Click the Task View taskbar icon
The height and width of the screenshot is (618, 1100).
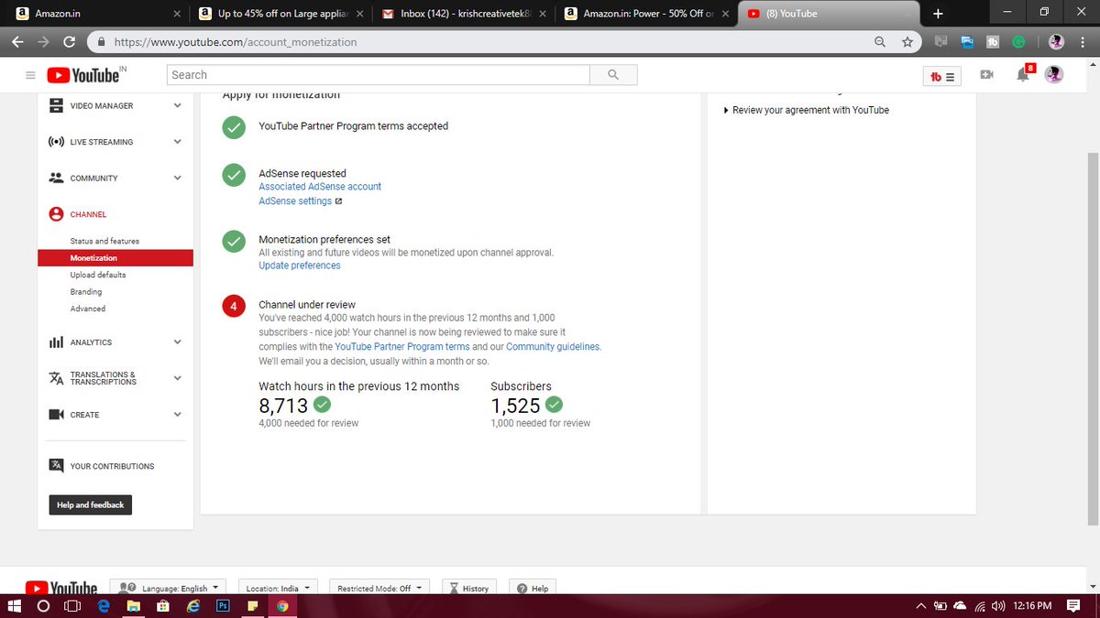[x=72, y=606]
